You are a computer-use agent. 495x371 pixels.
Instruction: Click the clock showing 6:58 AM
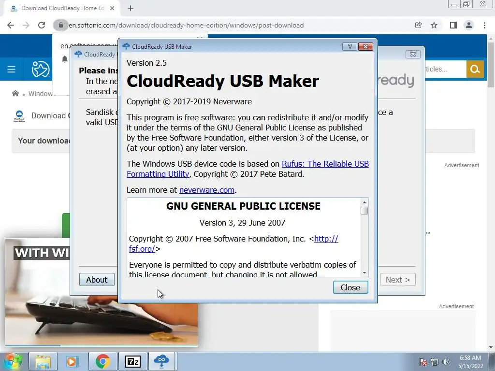coord(470,362)
